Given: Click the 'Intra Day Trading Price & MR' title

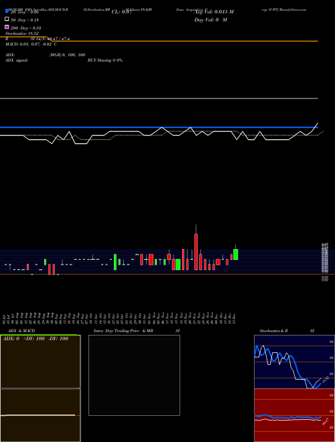Looking at the screenshot, I should click(123, 331).
